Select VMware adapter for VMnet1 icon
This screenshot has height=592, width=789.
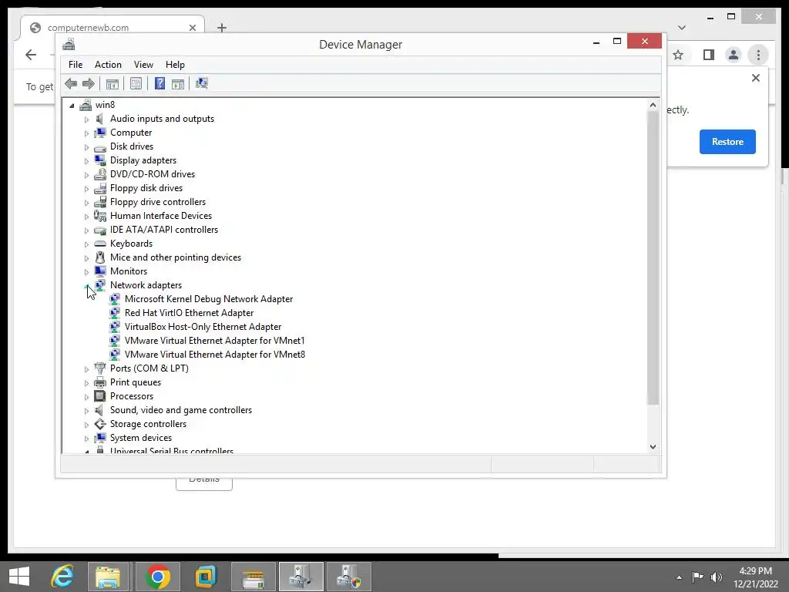point(115,340)
